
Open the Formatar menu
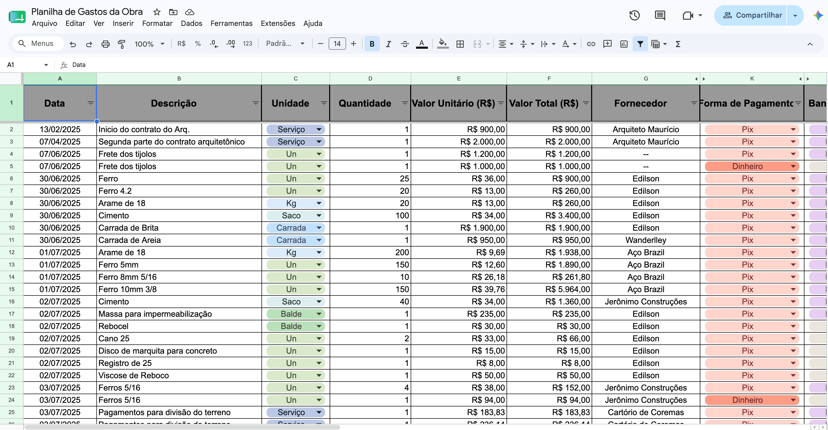(x=157, y=24)
